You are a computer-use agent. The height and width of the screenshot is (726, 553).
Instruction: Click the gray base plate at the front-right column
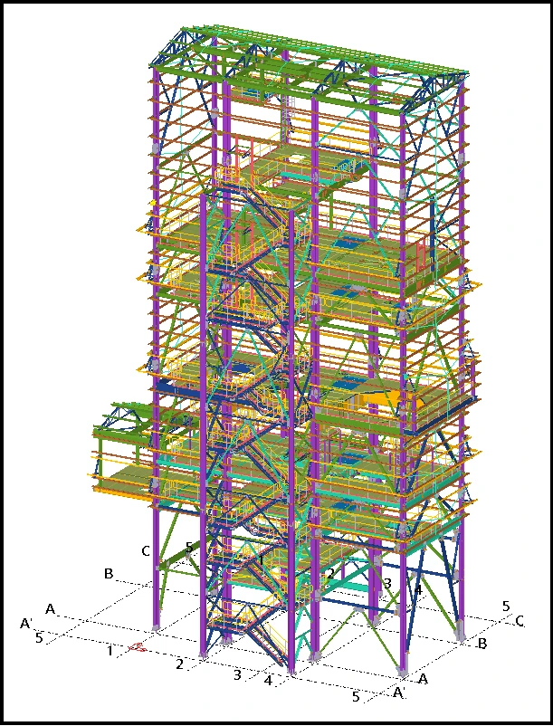pos(405,671)
